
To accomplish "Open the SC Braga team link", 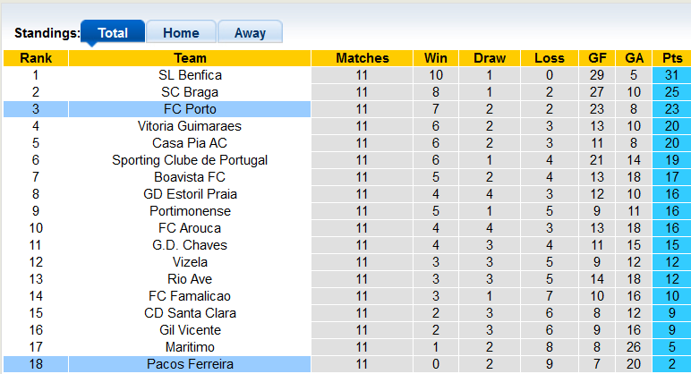I will click(x=190, y=92).
